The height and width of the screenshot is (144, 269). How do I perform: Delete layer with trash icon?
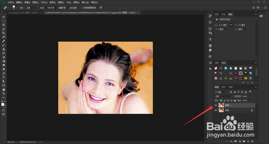tap(252, 141)
